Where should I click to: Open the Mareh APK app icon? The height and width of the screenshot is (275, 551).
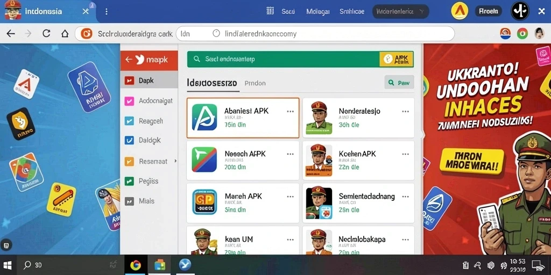click(x=204, y=202)
